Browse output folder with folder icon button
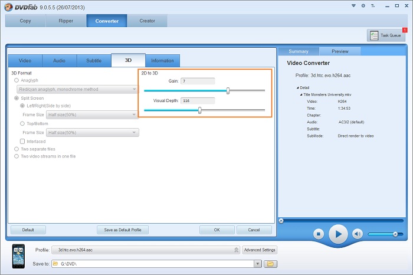Screen dimensions: 413x275 pyautogui.click(x=270, y=264)
